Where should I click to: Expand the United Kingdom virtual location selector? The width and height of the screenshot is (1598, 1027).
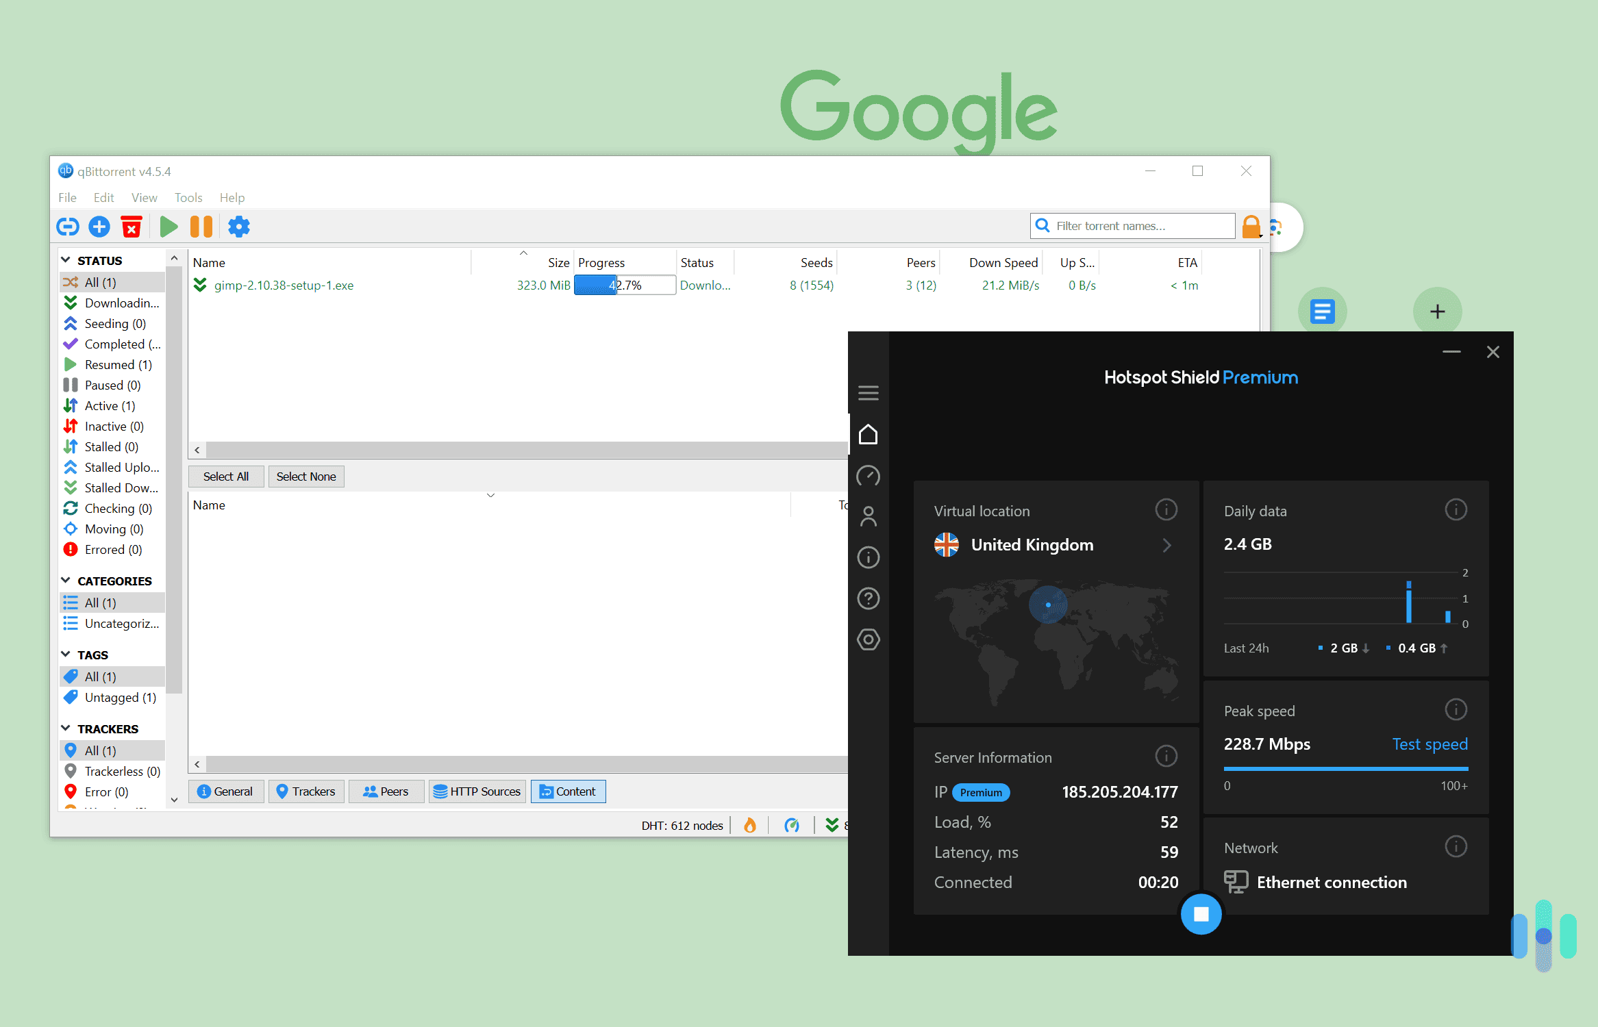tap(1166, 545)
